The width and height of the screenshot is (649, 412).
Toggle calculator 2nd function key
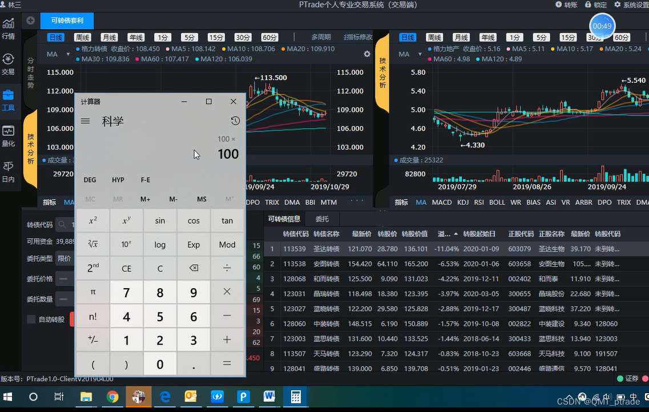coord(92,268)
